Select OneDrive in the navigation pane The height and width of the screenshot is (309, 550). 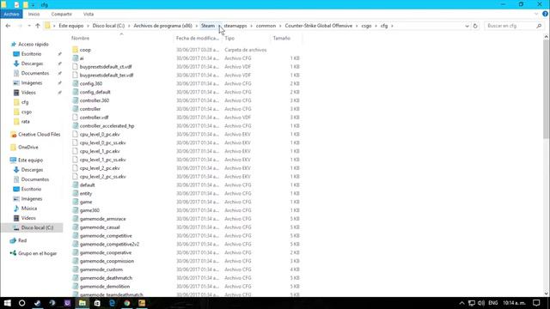pos(28,148)
